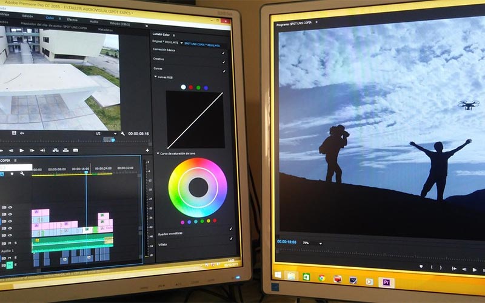Screen dimensions: 485x303
Task: Toggle the Ruedas cromáticas checkbox
Action: [x=230, y=229]
